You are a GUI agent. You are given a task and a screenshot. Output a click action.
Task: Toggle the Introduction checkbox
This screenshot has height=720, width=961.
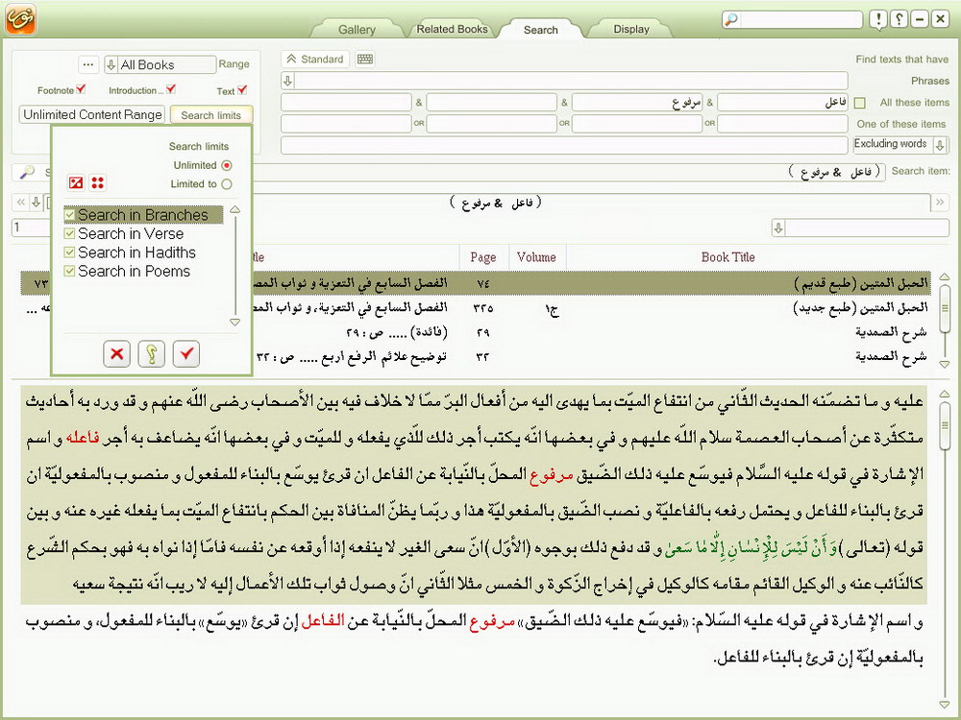[171, 89]
